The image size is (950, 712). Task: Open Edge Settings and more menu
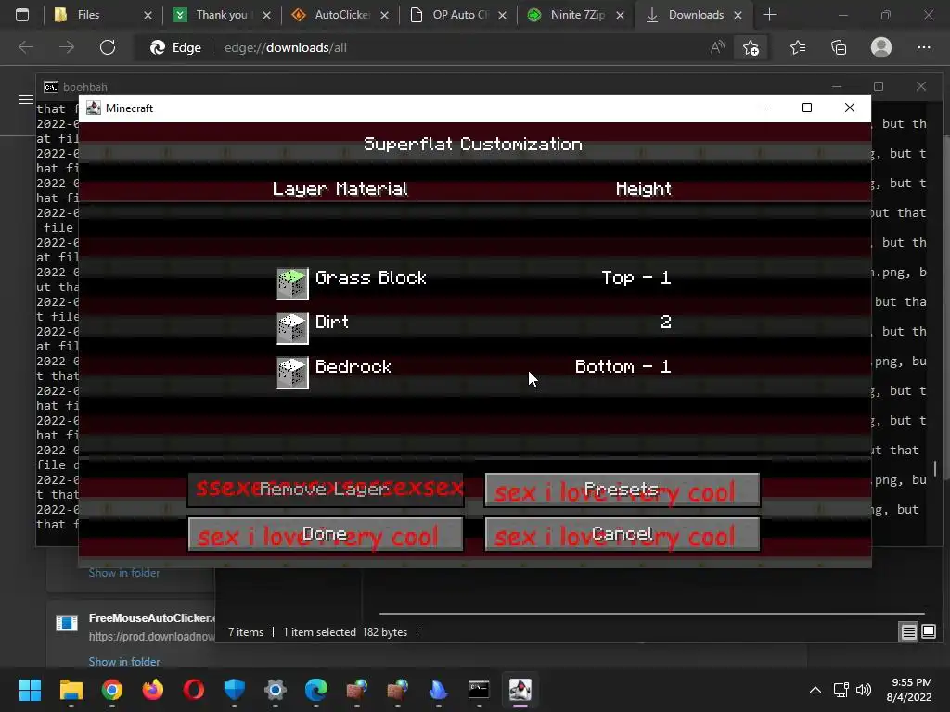click(923, 47)
